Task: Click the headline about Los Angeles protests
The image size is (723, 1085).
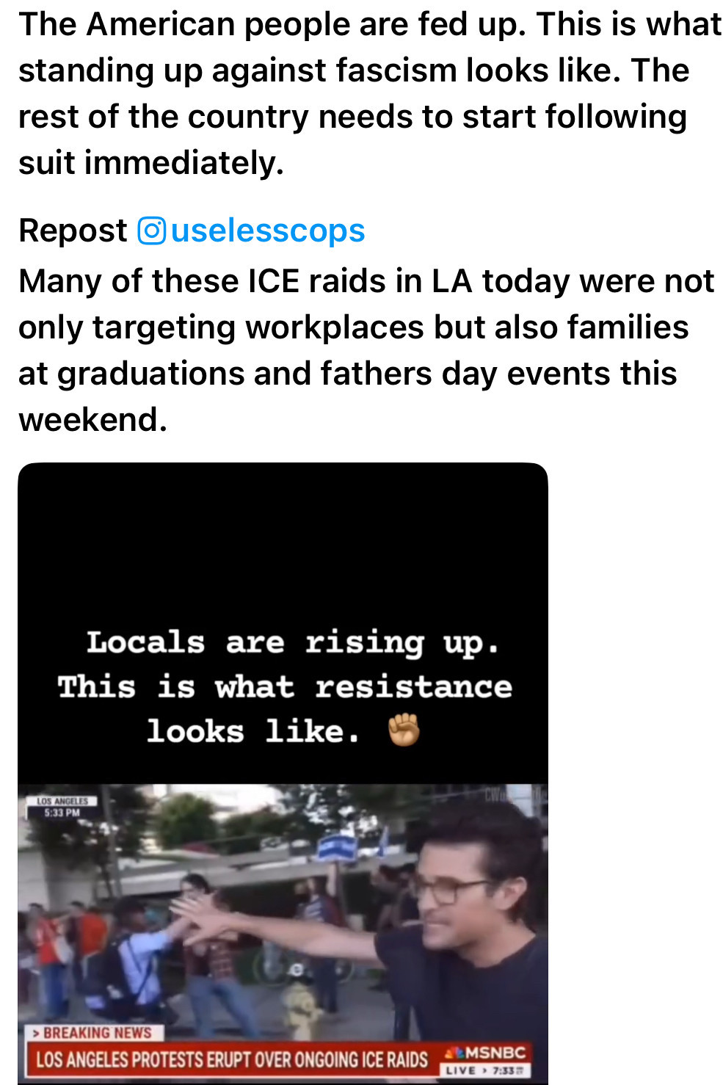Action: pos(232,1059)
